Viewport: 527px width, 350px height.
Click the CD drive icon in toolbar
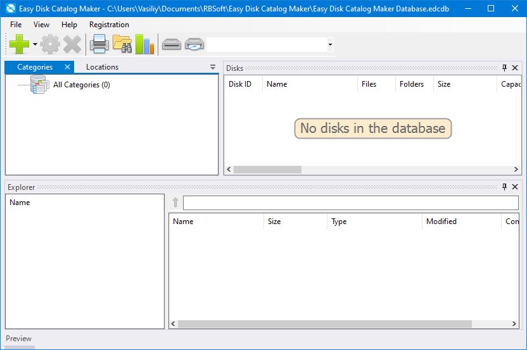coord(194,44)
